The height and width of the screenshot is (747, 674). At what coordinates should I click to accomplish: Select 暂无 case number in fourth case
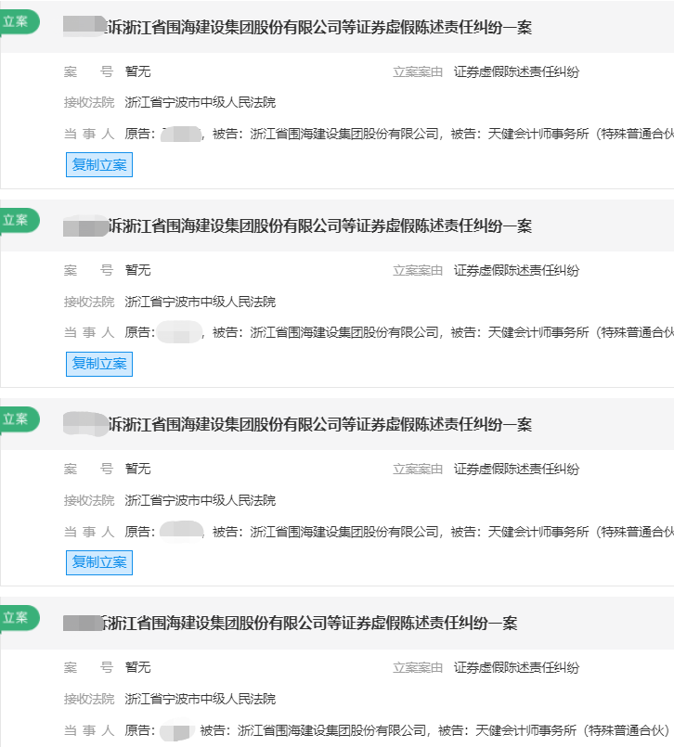click(x=137, y=668)
